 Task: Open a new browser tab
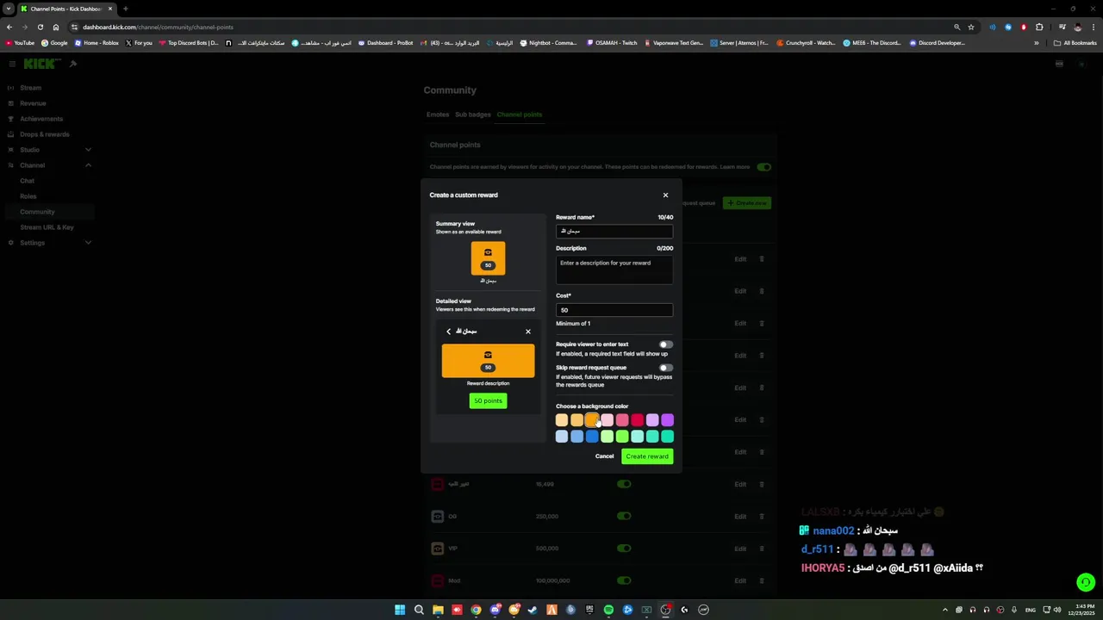126,9
